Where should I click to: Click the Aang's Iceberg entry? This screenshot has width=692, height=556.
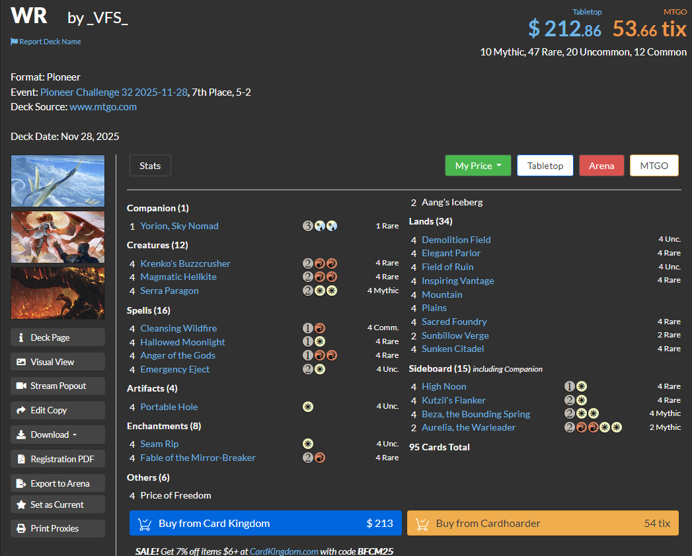(452, 202)
